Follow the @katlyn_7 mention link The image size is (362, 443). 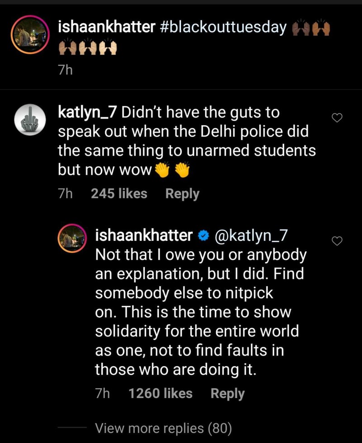click(250, 235)
